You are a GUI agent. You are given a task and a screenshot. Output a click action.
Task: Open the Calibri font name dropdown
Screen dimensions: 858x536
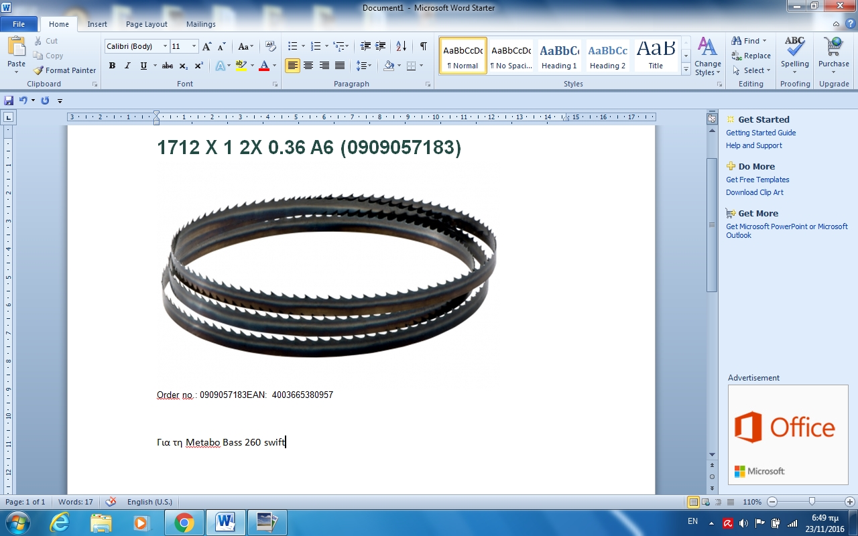click(x=166, y=47)
